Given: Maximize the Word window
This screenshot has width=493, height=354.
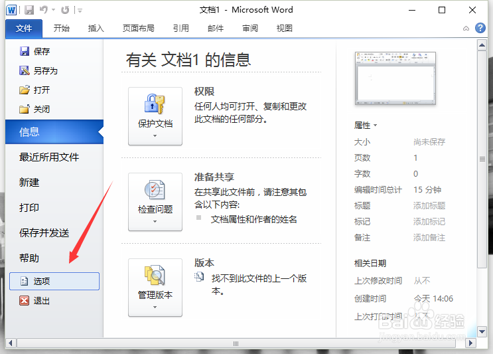Looking at the screenshot, I should tap(442, 10).
